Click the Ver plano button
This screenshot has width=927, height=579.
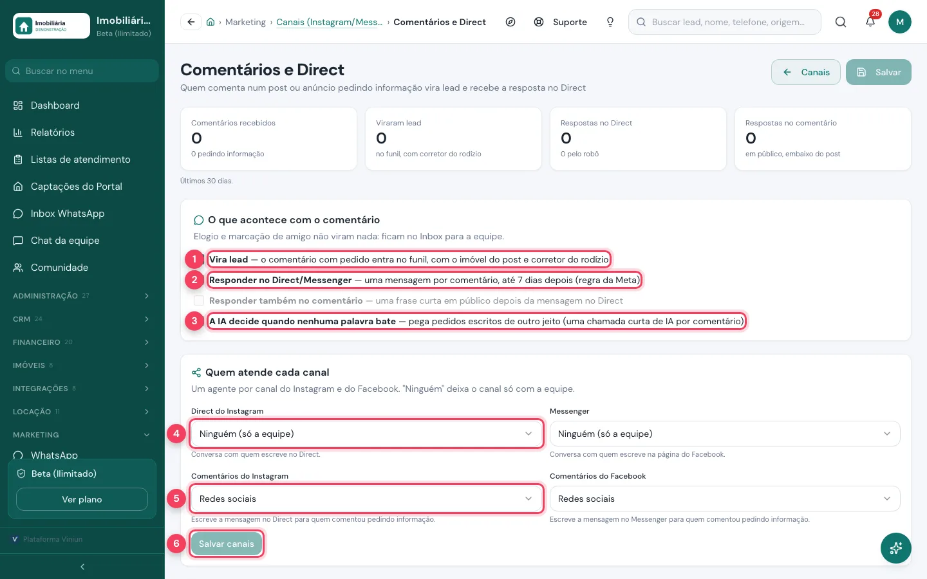82,499
